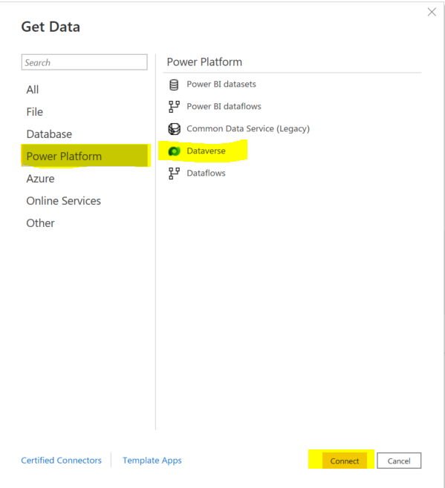
Task: Close the Get Data dialog
Action: click(x=432, y=12)
